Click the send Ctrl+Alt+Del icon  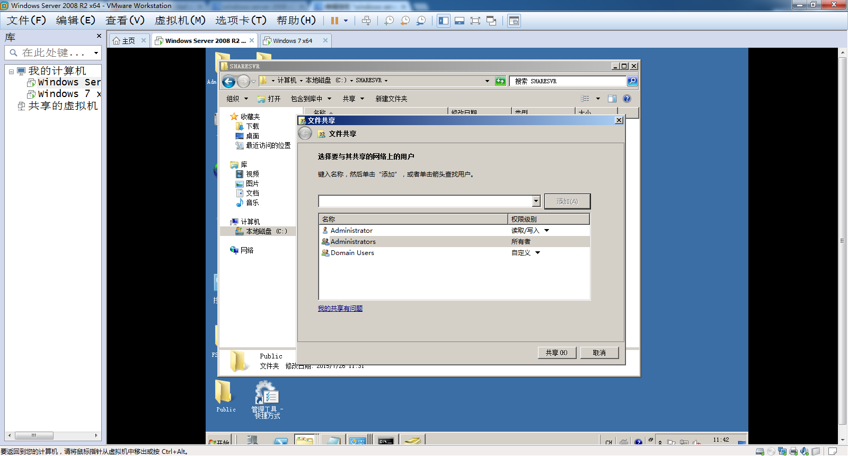tap(366, 21)
